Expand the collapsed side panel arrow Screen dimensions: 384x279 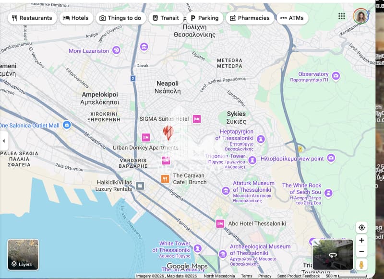coord(4,141)
